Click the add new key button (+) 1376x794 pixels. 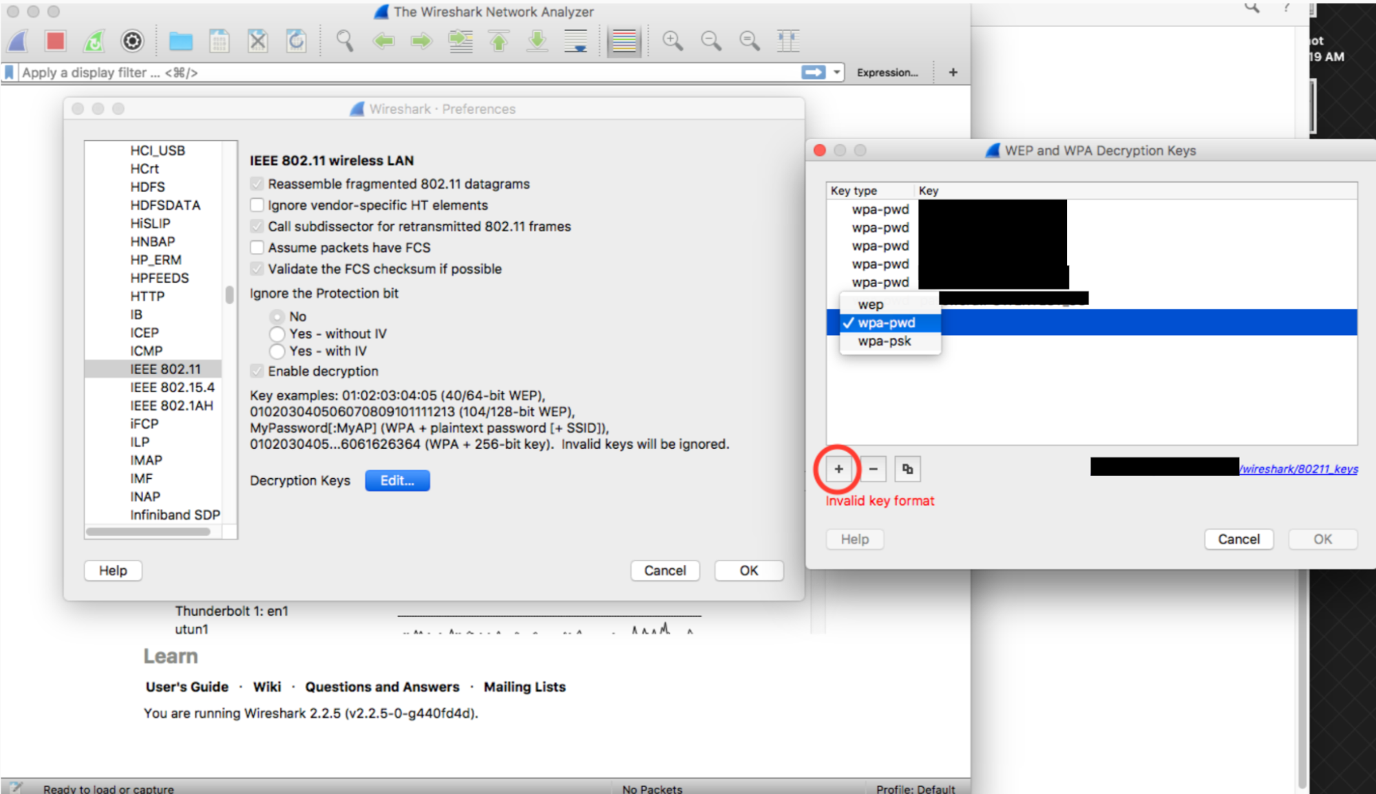(838, 468)
